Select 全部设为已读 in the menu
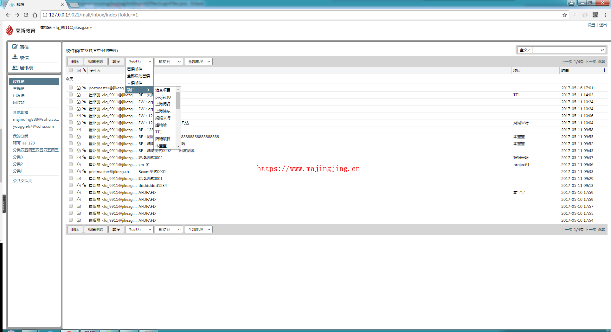611x332 pixels. (x=139, y=76)
